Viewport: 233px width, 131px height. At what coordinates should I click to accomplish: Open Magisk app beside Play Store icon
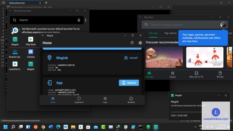coord(15,41)
